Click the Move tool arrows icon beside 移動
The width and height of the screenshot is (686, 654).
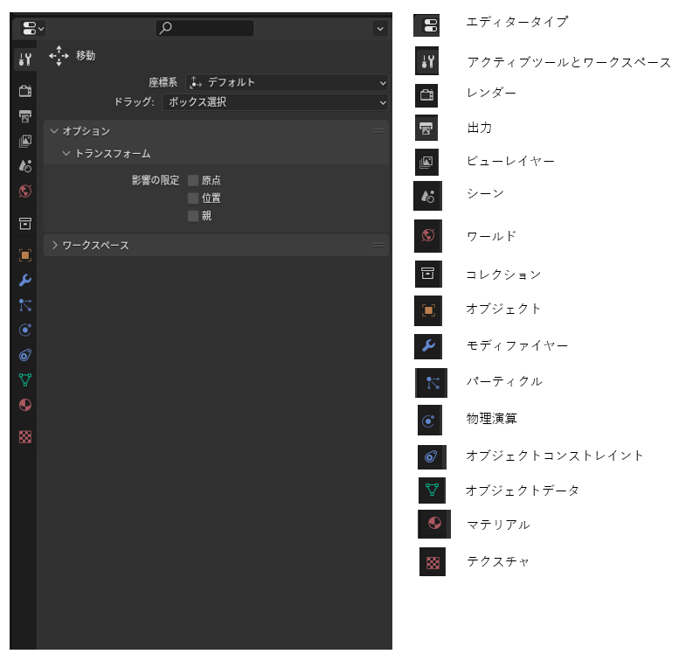[59, 56]
